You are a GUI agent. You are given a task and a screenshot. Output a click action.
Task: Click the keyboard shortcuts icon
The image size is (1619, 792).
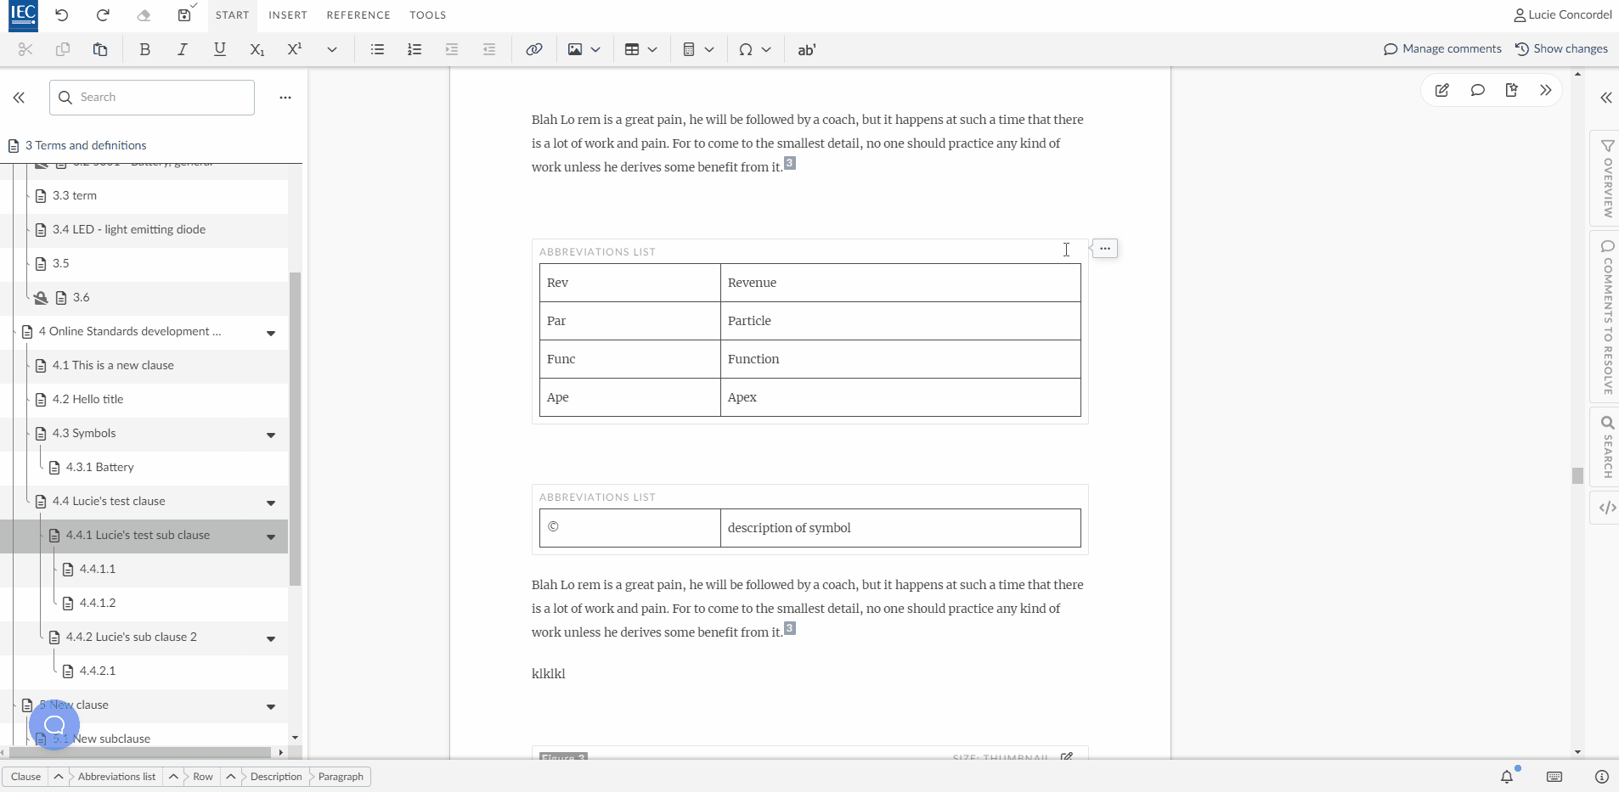click(x=1554, y=777)
